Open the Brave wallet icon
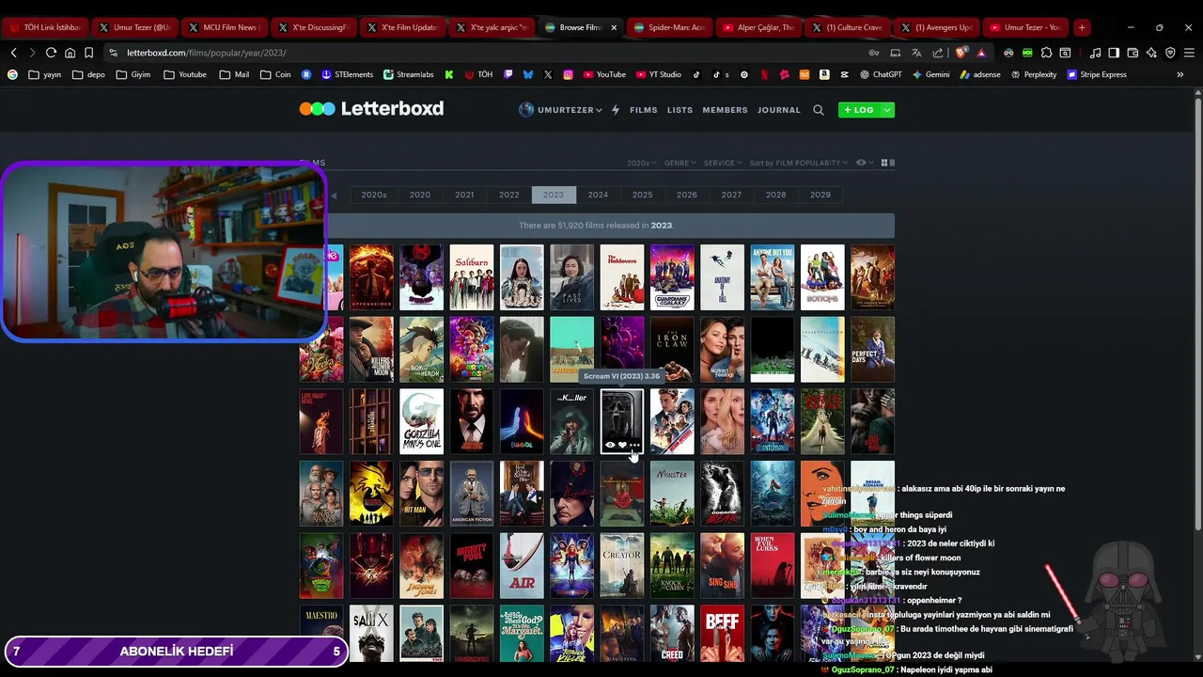This screenshot has height=677, width=1203. [1133, 53]
